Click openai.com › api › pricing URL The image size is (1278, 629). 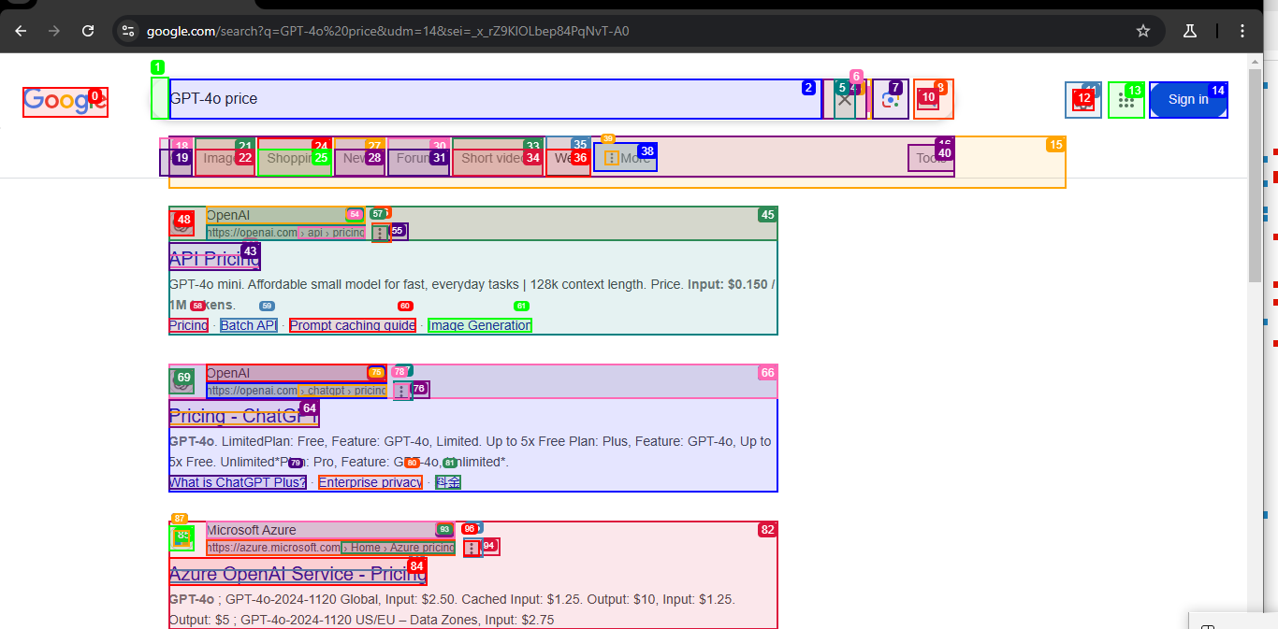[285, 233]
